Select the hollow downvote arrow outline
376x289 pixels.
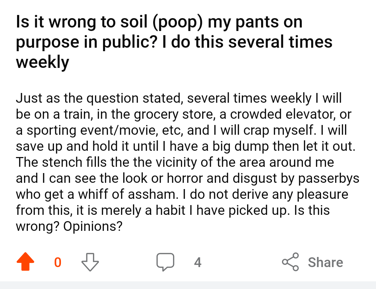pos(90,263)
